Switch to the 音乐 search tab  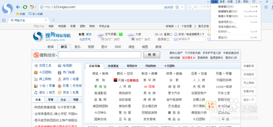tap(78, 47)
